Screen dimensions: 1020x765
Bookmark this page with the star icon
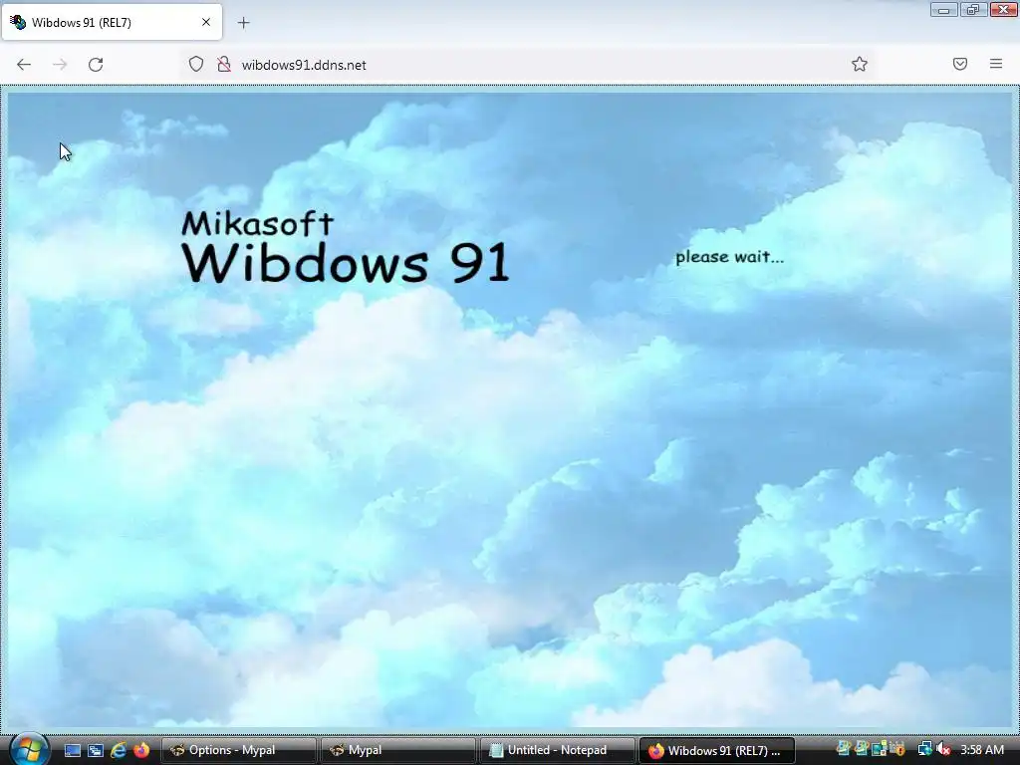[860, 64]
